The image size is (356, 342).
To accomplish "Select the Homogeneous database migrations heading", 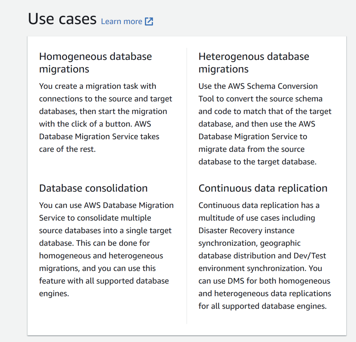I will pos(96,63).
